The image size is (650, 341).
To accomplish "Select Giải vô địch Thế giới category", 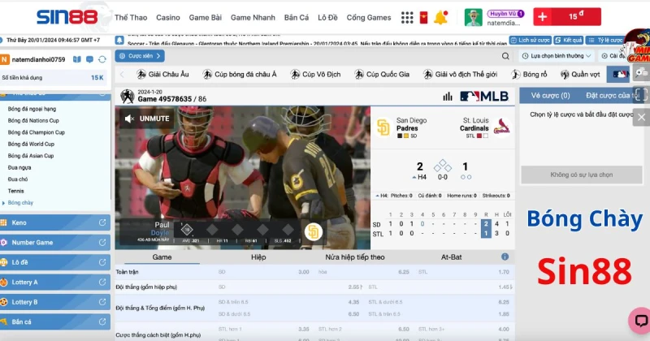I will (460, 74).
